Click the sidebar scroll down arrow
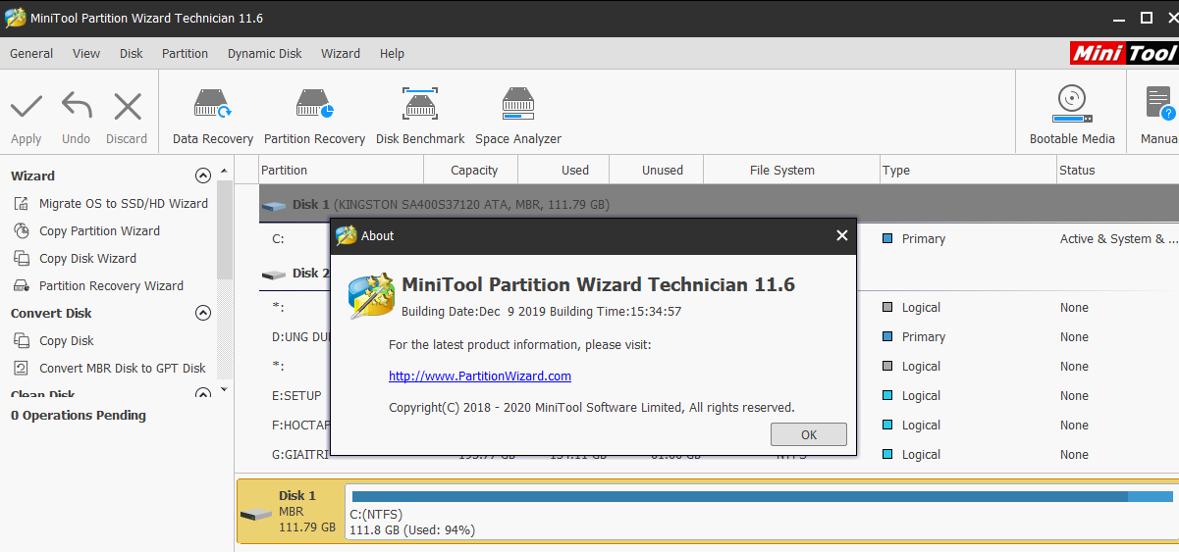1179x552 pixels. coord(224,390)
